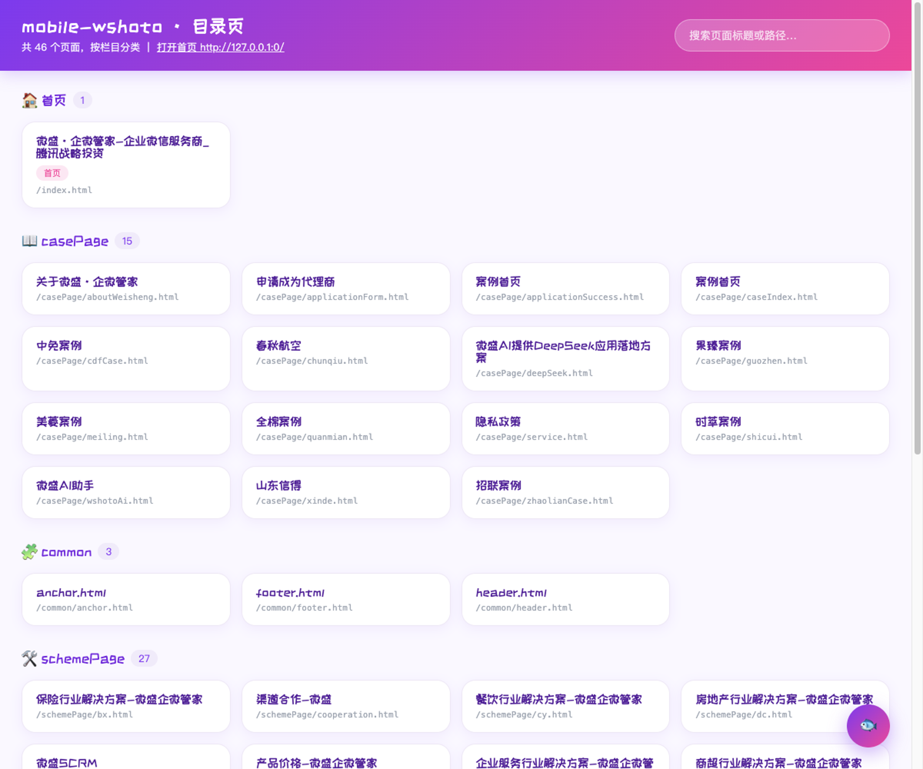Click the page's vertical scrollbar thumb
The image size is (923, 769).
click(917, 228)
